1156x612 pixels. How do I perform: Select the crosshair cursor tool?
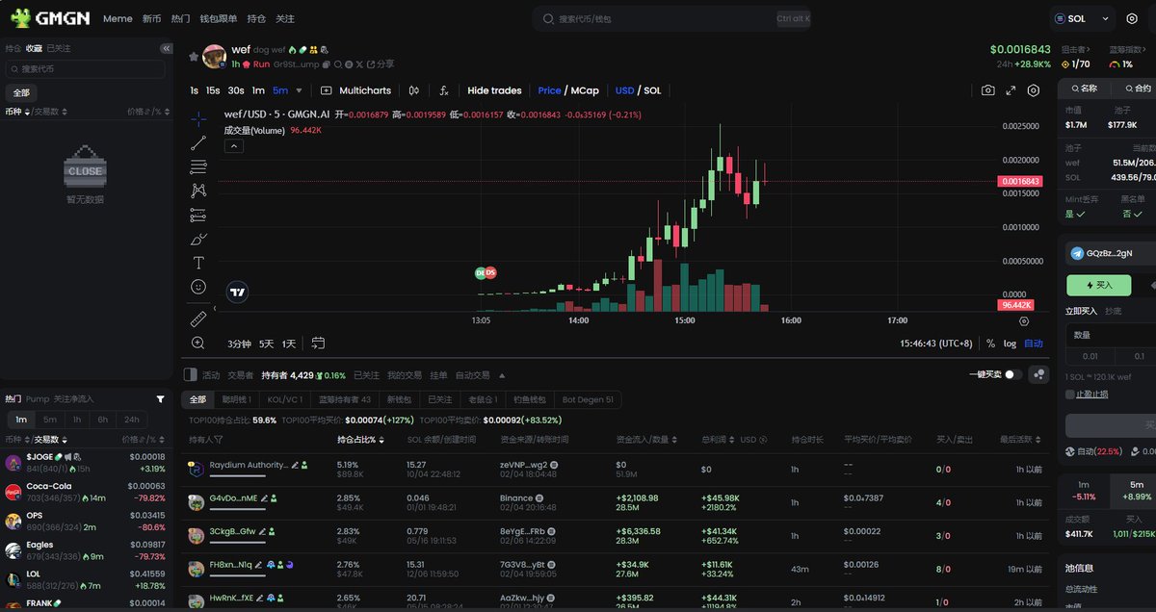(x=198, y=119)
